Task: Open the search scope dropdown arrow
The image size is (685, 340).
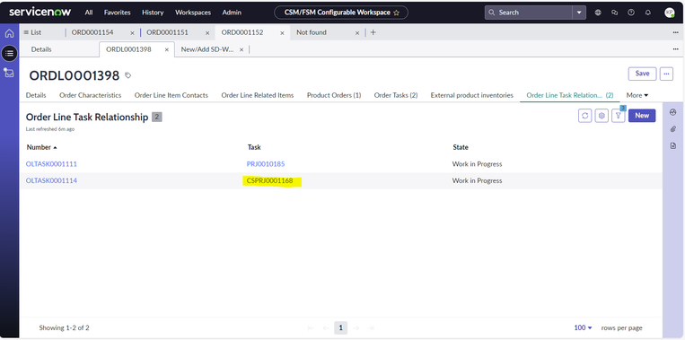Action: 579,13
